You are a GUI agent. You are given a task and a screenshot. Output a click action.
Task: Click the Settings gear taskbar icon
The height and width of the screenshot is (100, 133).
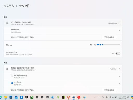pyautogui.click(x=74, y=97)
